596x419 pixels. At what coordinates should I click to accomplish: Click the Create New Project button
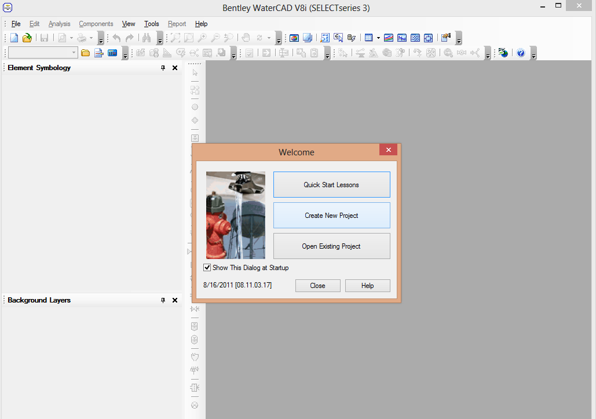331,216
